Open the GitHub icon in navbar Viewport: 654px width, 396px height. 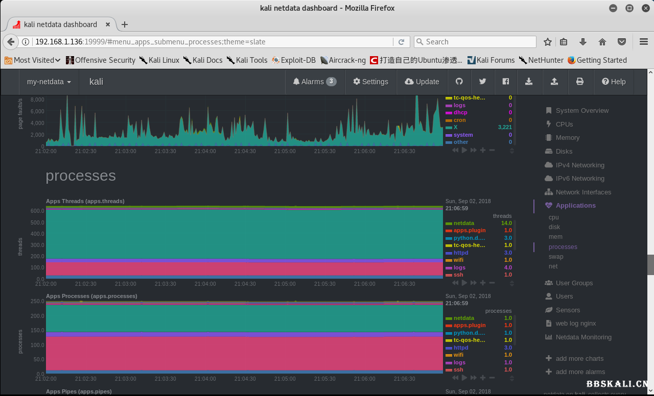click(459, 82)
